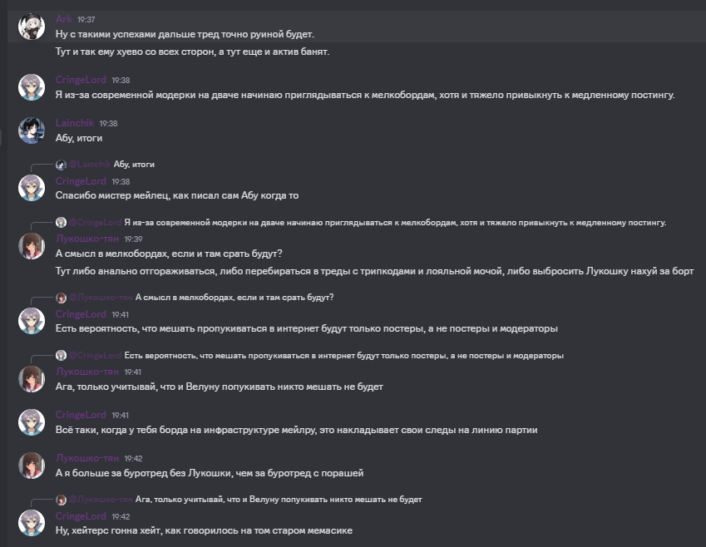Open Lainchik's avatar next to 'Абу, итоги'

click(31, 131)
